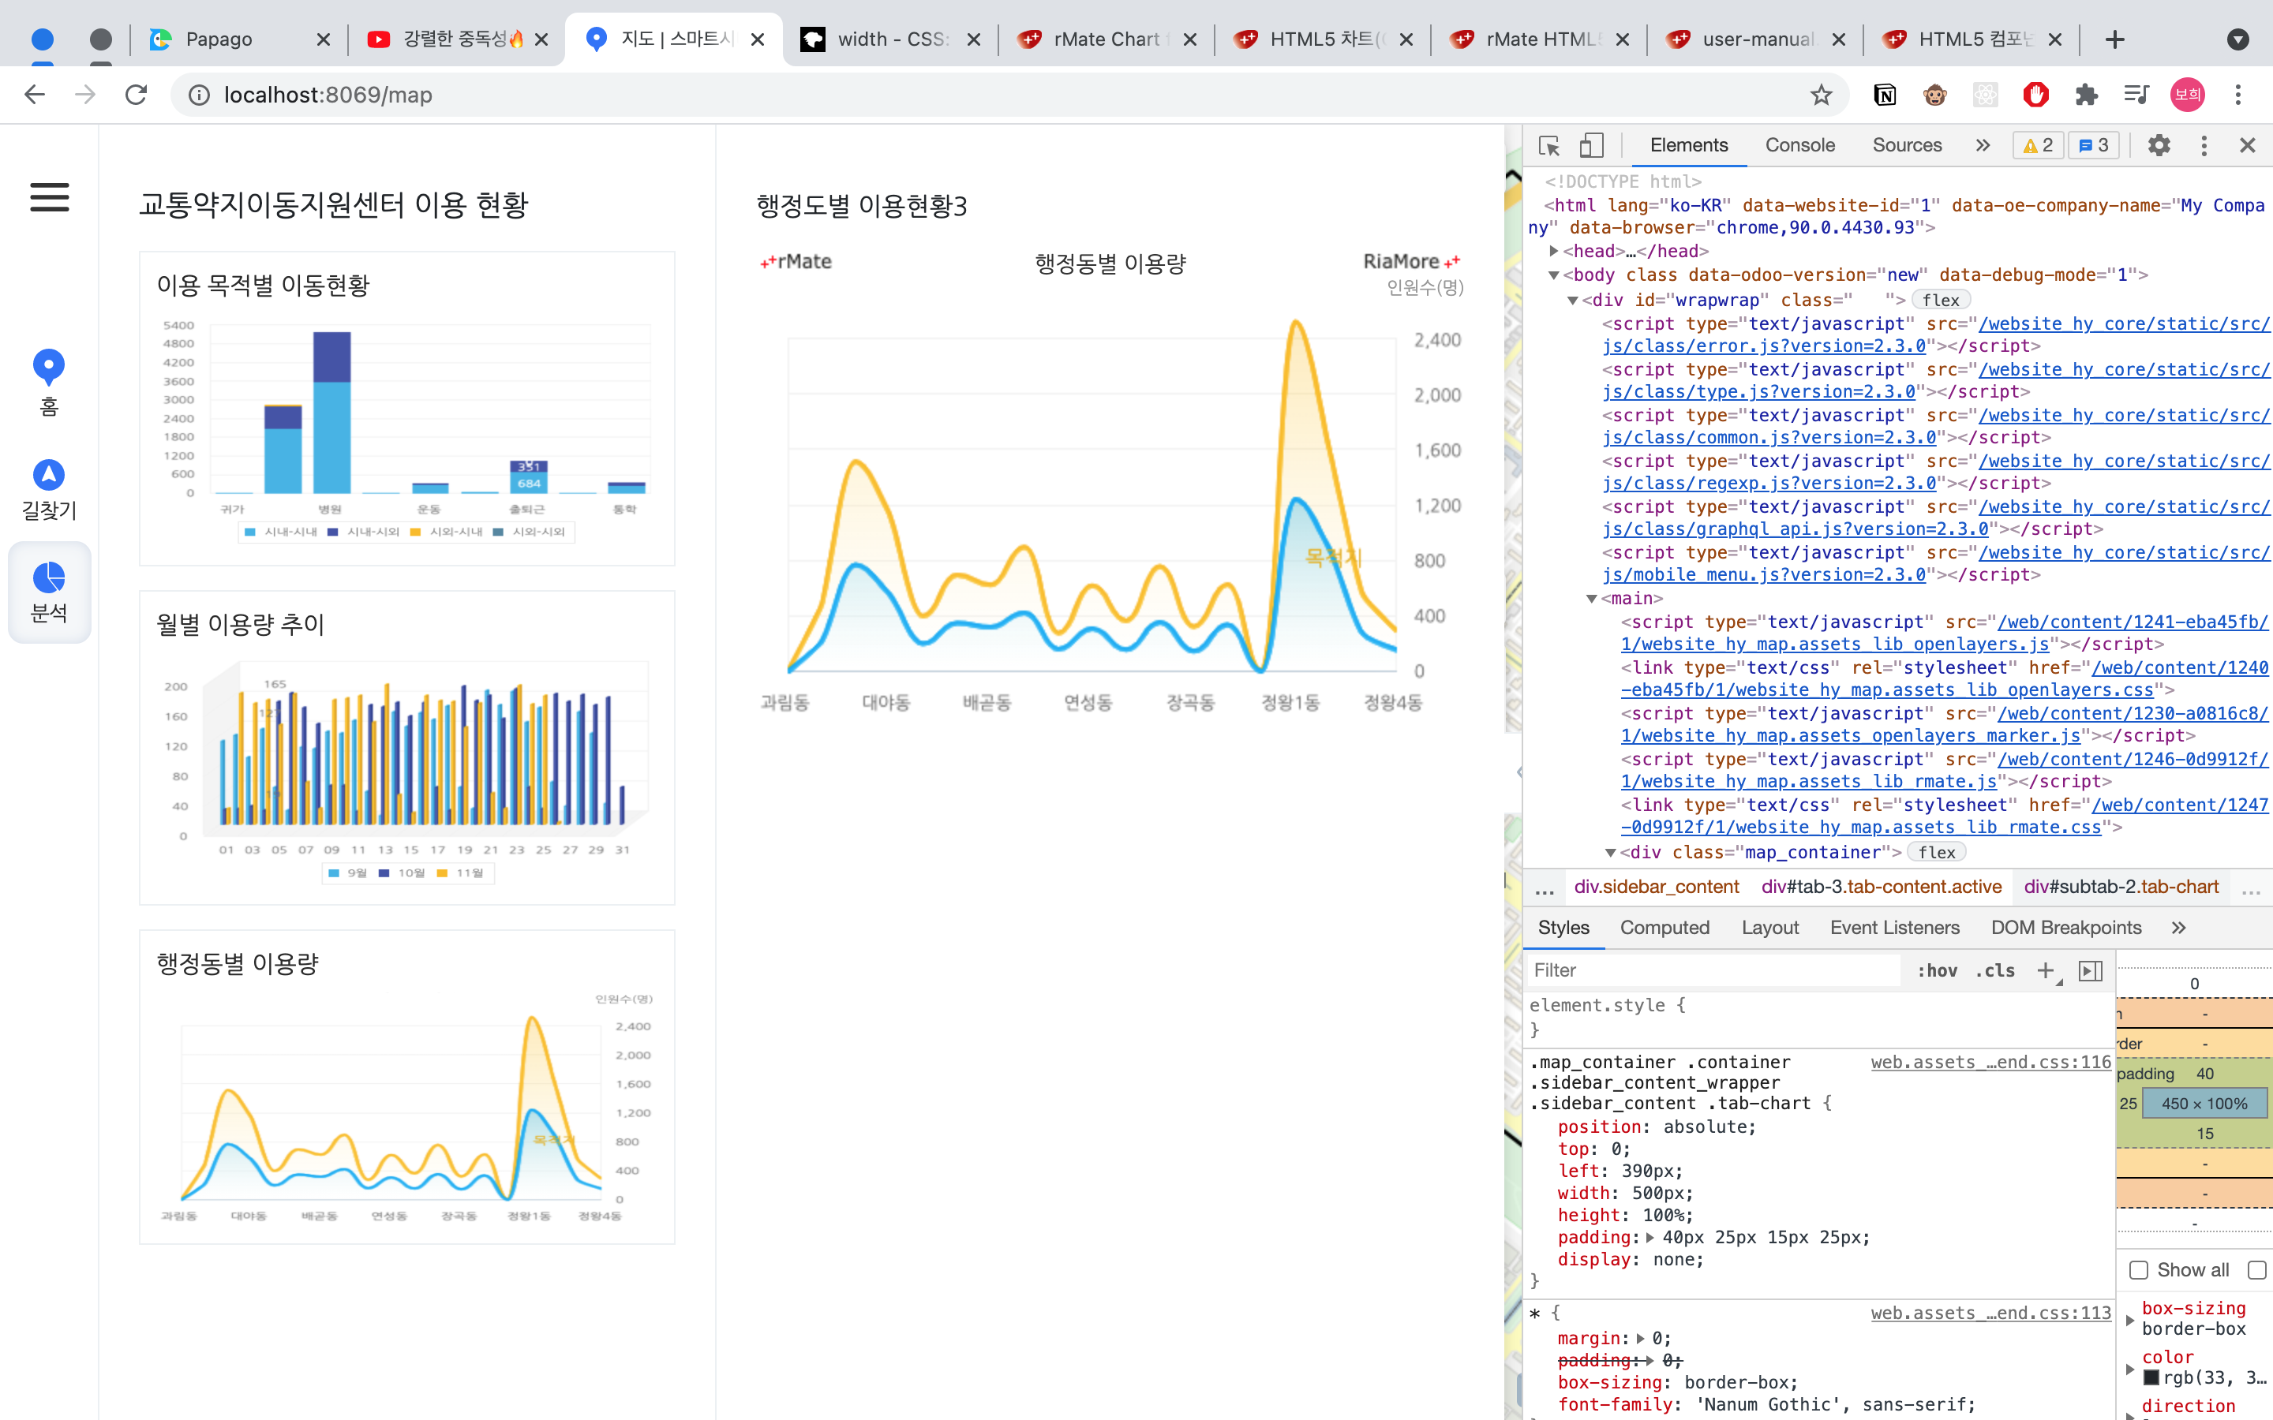2273x1420 pixels.
Task: Open the React DevTools extension icon
Action: click(1985, 95)
